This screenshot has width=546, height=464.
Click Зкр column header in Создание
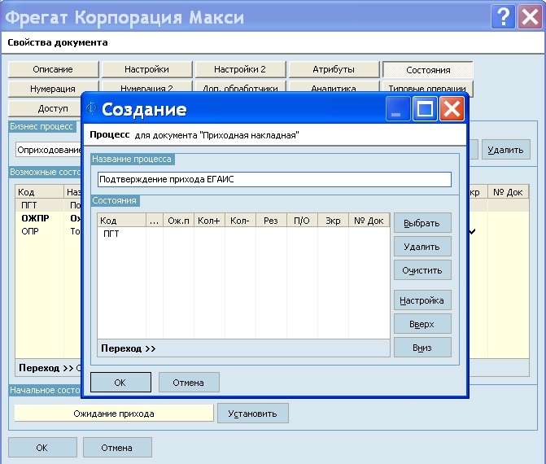click(x=333, y=221)
